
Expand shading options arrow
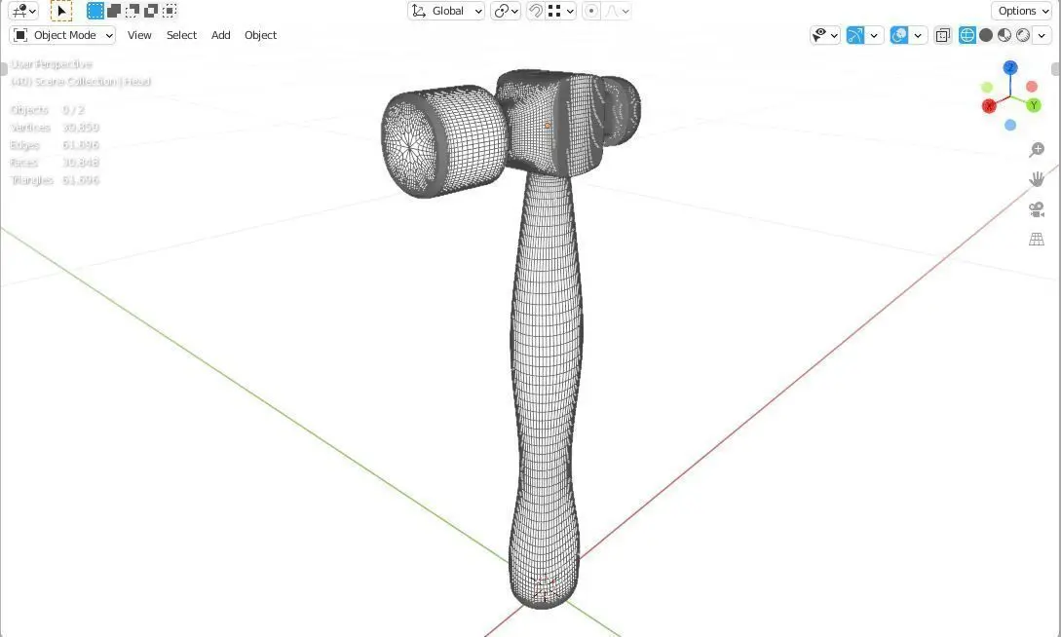(1042, 35)
